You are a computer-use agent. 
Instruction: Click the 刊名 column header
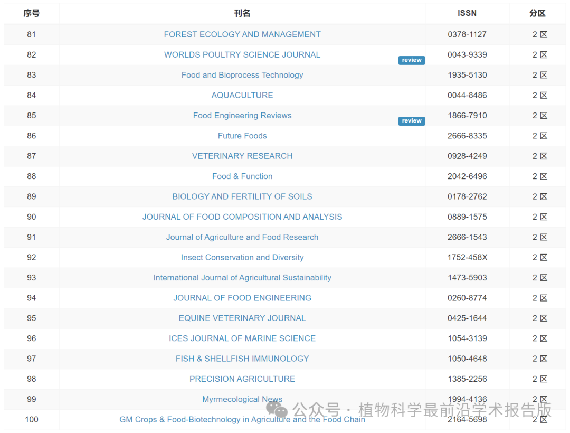coord(242,13)
